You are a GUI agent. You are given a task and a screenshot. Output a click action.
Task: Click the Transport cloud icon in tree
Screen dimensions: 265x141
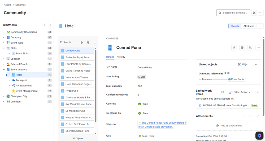point(13,80)
